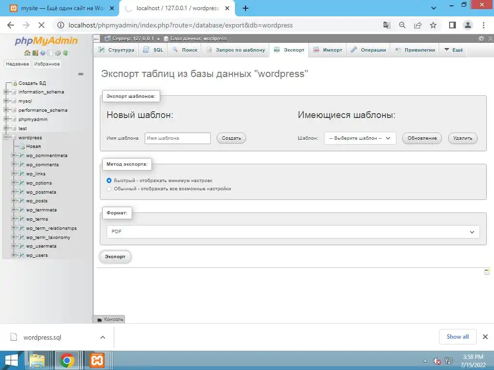Image resolution: width=494 pixels, height=370 pixels.
Task: Open the Привилегии tab
Action: [414, 50]
